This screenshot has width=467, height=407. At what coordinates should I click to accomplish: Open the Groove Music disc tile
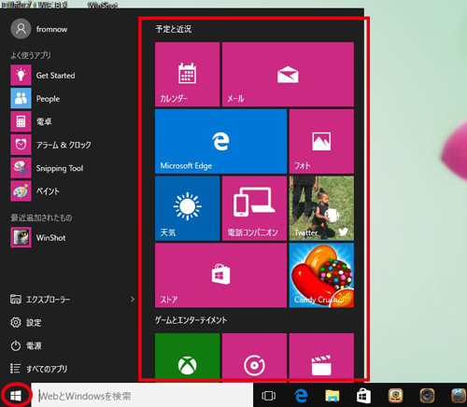pyautogui.click(x=254, y=358)
